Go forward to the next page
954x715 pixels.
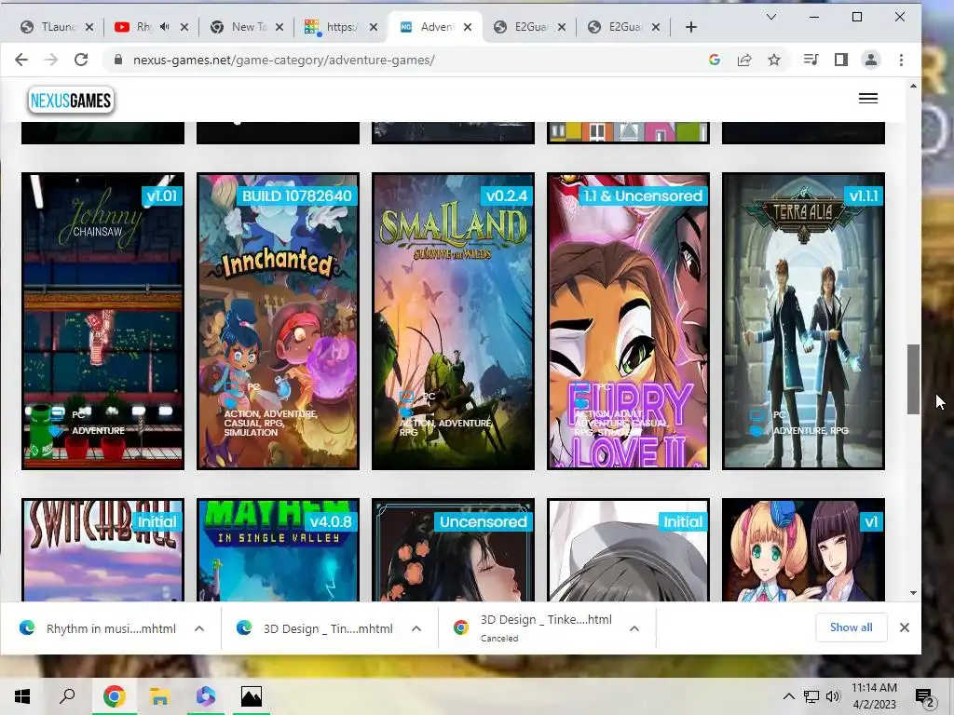pos(51,60)
